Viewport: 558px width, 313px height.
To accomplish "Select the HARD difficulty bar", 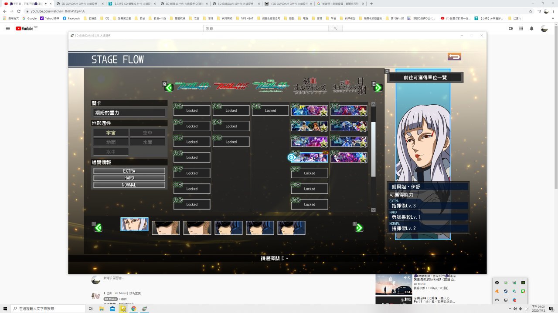I will pos(129,178).
